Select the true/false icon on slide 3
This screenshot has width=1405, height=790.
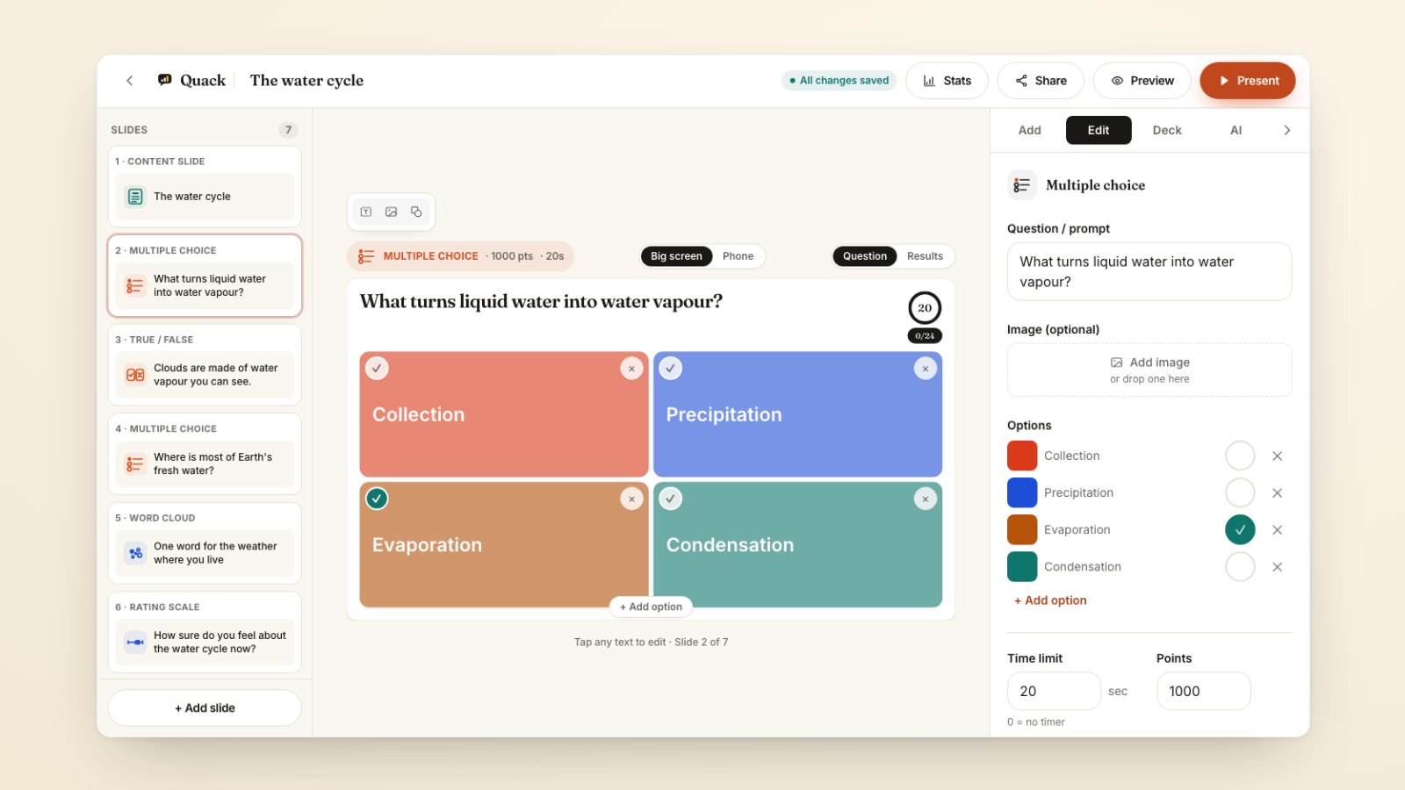coord(135,375)
